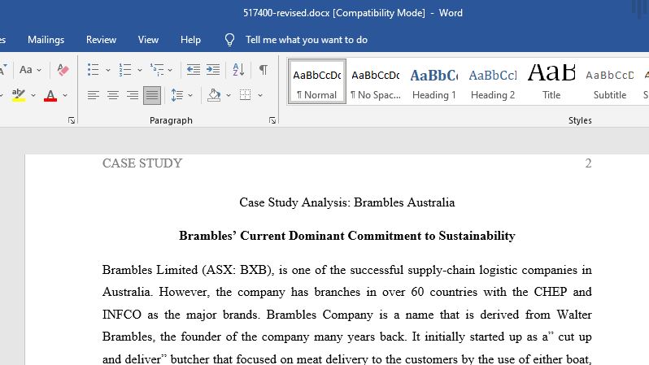649x365 pixels.
Task: Toggle Show/Hide paragraph marks
Action: pyautogui.click(x=264, y=70)
